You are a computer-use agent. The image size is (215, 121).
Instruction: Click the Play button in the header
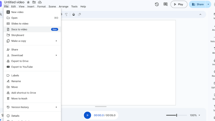pyautogui.click(x=179, y=4)
